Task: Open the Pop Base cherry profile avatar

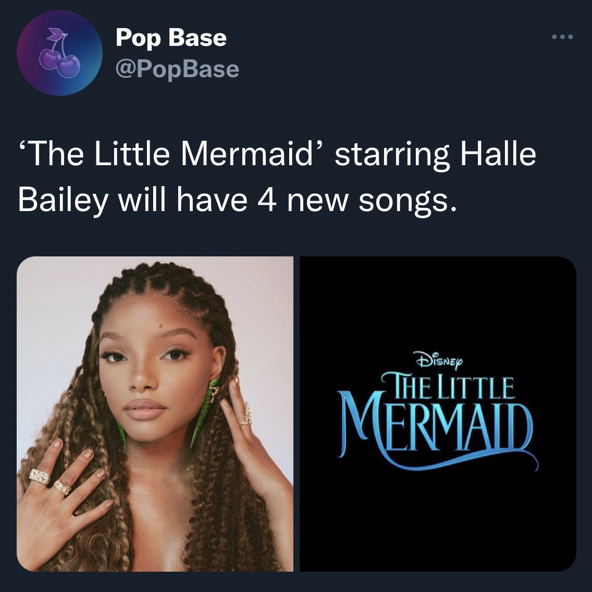Action: pyautogui.click(x=59, y=53)
